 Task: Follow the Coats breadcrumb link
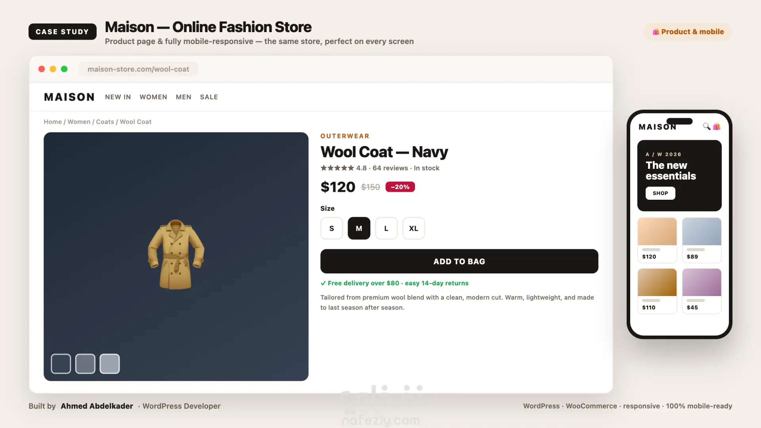click(x=105, y=122)
